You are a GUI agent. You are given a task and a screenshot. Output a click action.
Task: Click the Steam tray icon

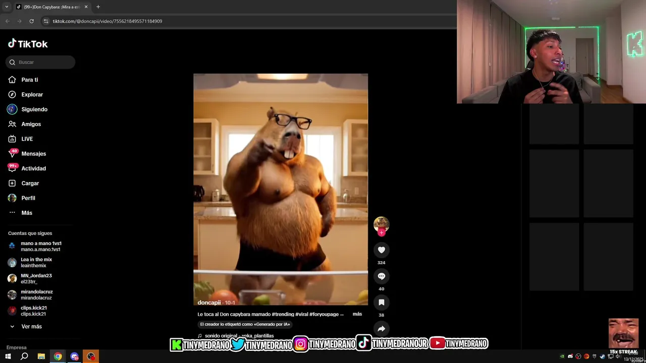click(x=603, y=356)
